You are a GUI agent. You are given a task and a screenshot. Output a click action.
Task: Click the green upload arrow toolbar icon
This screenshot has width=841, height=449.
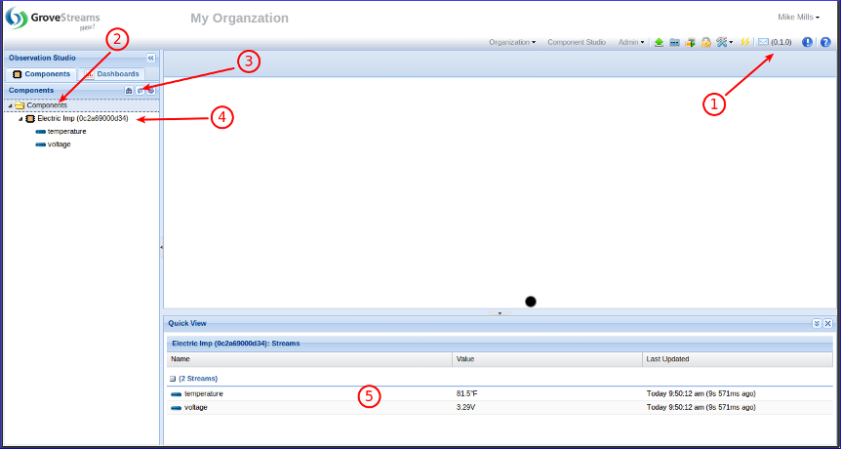[660, 42]
